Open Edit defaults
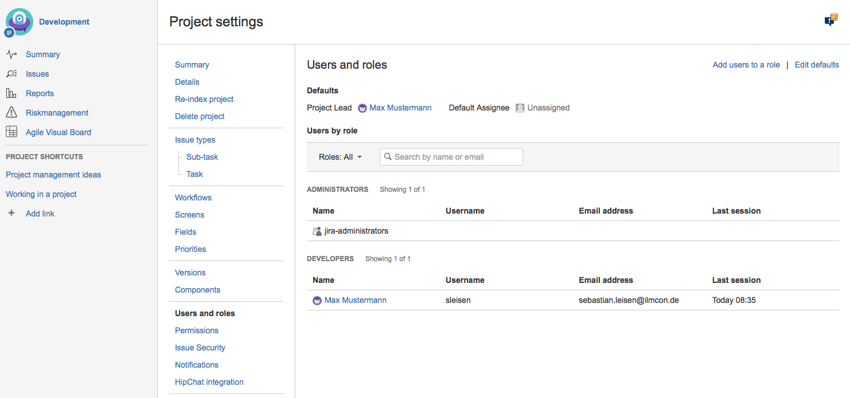The height and width of the screenshot is (398, 850). (817, 65)
